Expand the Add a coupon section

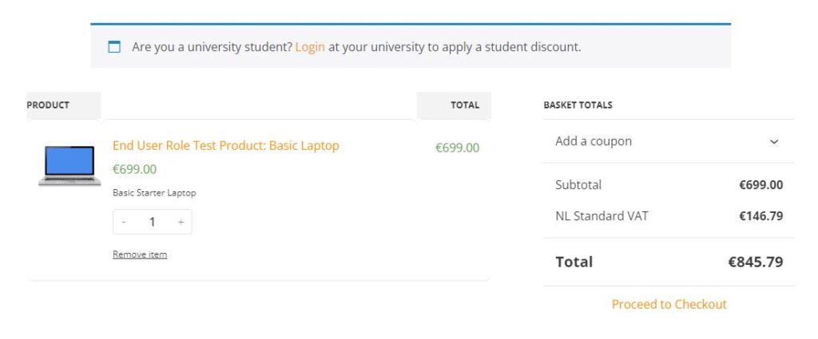coord(594,141)
